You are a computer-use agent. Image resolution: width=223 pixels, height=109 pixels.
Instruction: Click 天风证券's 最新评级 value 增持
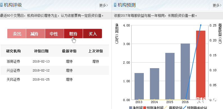[69, 79]
